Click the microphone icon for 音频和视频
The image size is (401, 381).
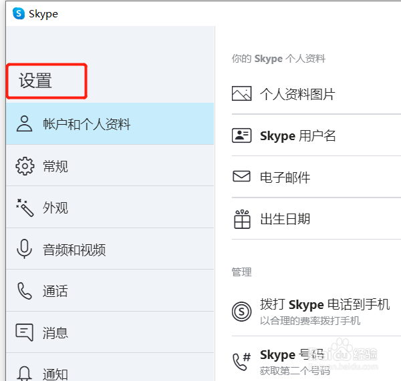[x=24, y=249]
